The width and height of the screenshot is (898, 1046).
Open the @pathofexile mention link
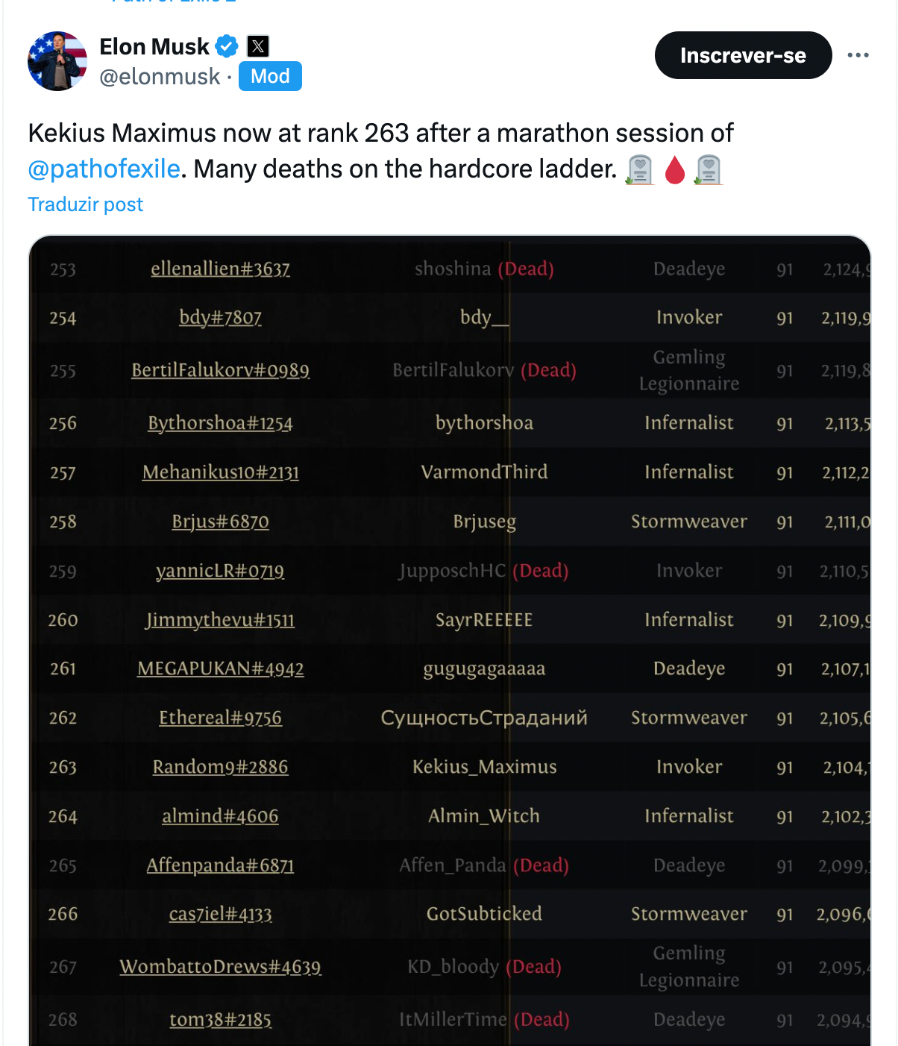(x=104, y=169)
